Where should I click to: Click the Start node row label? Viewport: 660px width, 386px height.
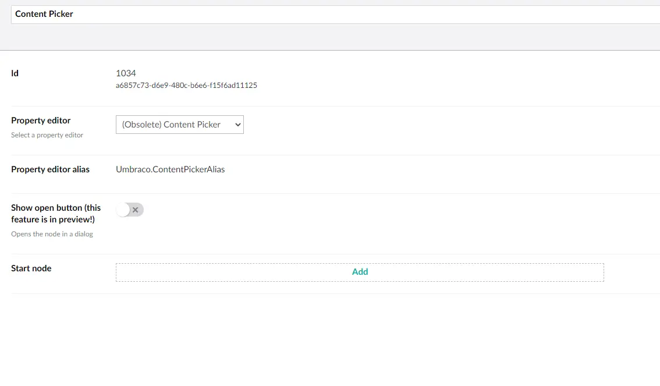point(31,268)
